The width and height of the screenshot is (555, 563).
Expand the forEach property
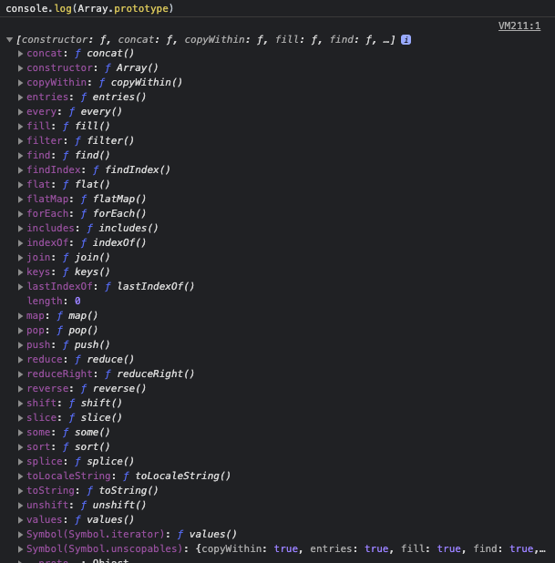20,214
